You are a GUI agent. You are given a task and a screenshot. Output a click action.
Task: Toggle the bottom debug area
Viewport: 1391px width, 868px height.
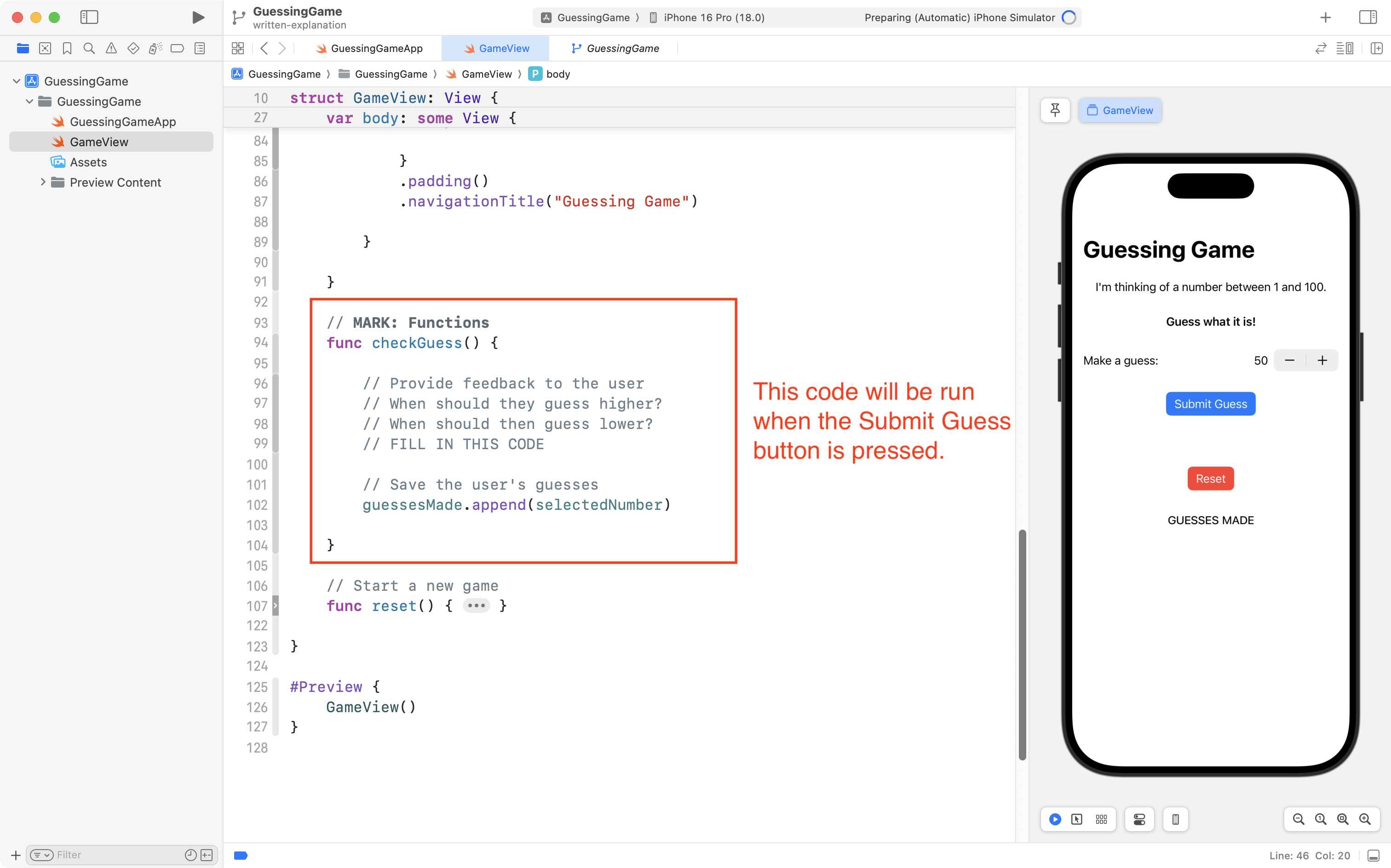pos(1373,856)
